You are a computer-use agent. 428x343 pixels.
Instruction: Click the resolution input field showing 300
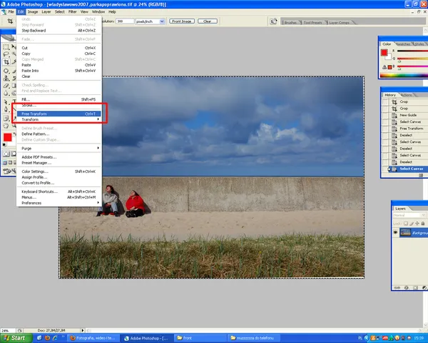tap(125, 21)
